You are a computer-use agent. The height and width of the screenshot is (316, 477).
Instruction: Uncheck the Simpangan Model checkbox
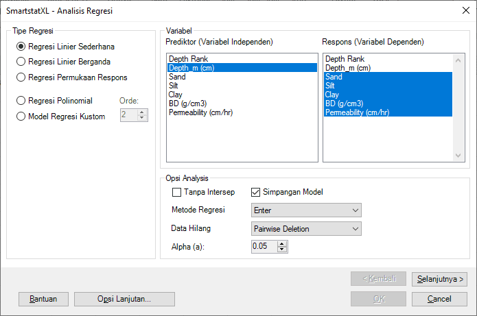[256, 192]
